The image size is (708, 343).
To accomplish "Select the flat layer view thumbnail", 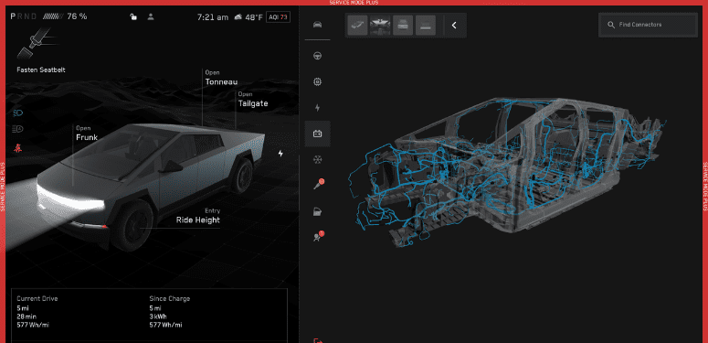I will [426, 26].
